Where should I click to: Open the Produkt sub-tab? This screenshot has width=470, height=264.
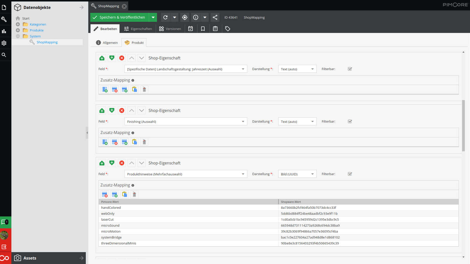pyautogui.click(x=134, y=43)
